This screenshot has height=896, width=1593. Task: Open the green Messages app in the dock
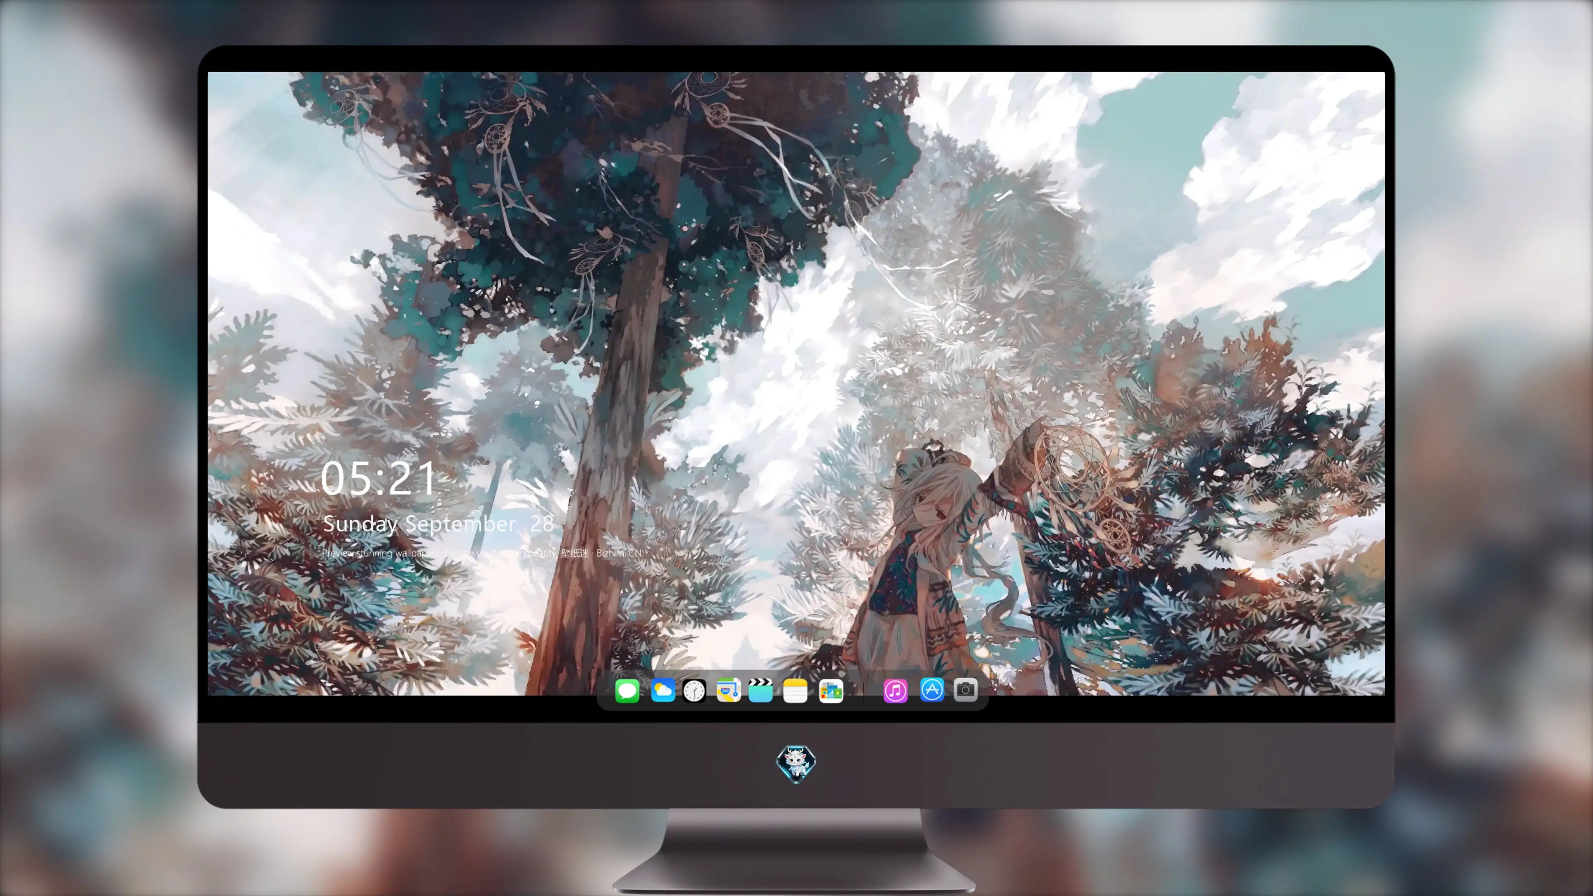click(627, 691)
